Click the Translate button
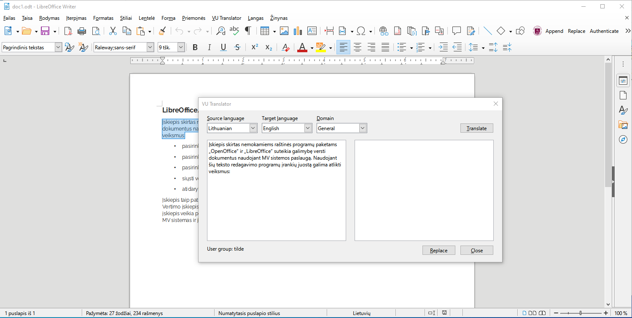Image resolution: width=632 pixels, height=318 pixels. coord(476,128)
